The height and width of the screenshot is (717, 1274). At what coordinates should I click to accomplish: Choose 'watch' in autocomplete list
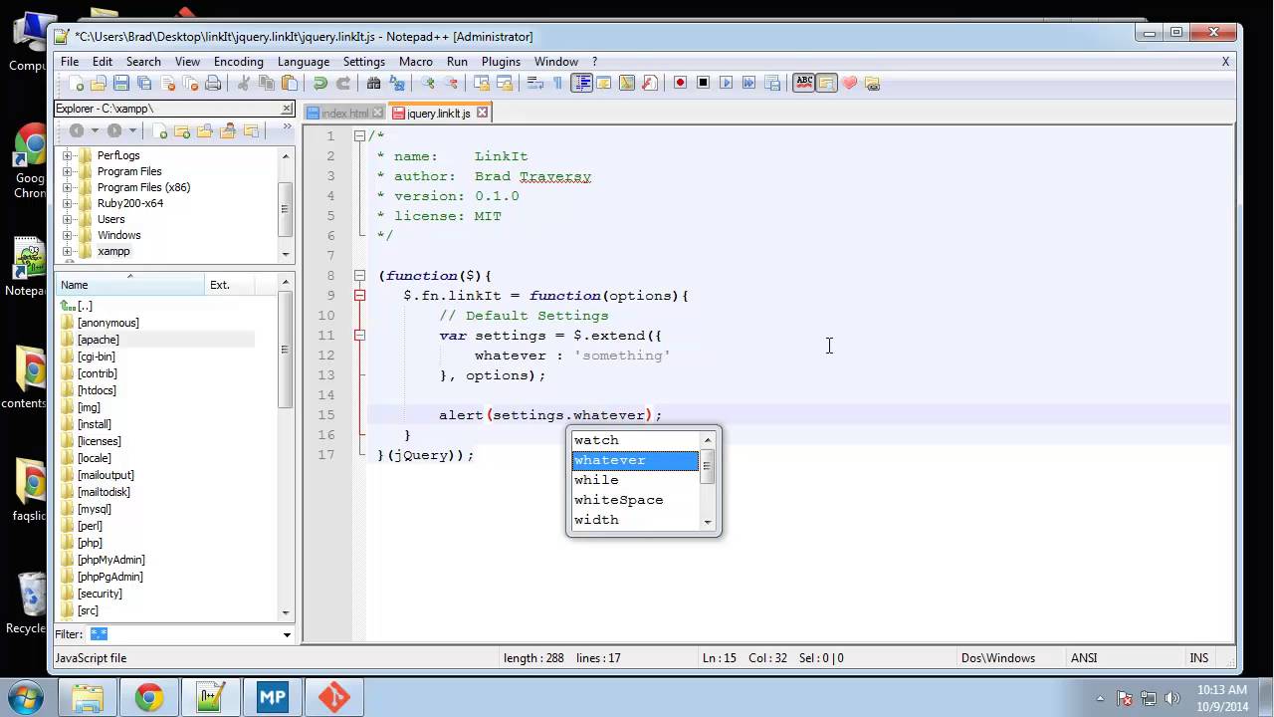coord(635,440)
